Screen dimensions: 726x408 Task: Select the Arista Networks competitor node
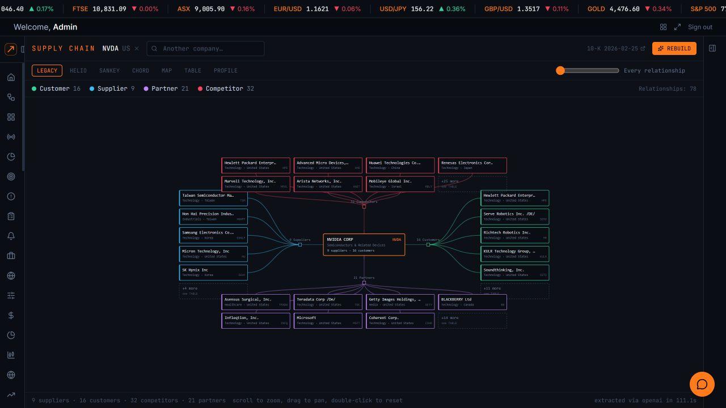pyautogui.click(x=328, y=184)
